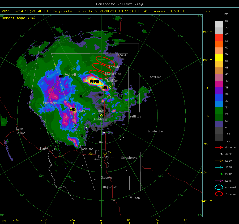Click the cyan 27ZW arrow legend icon
The width and height of the screenshot is (239, 224).
pos(219,168)
